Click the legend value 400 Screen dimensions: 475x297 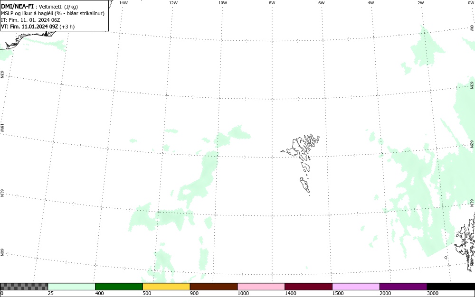(99, 293)
